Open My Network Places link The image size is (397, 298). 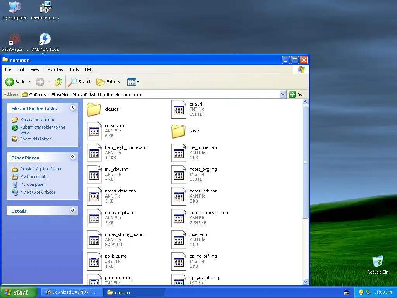[x=38, y=192]
